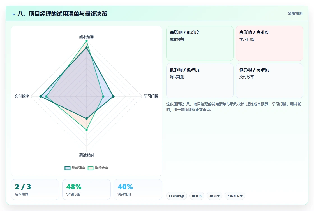Image resolution: width=314 pixels, height=211 pixels.
Task: Click the 学习门槛 radar axis label
Action: click(x=151, y=96)
